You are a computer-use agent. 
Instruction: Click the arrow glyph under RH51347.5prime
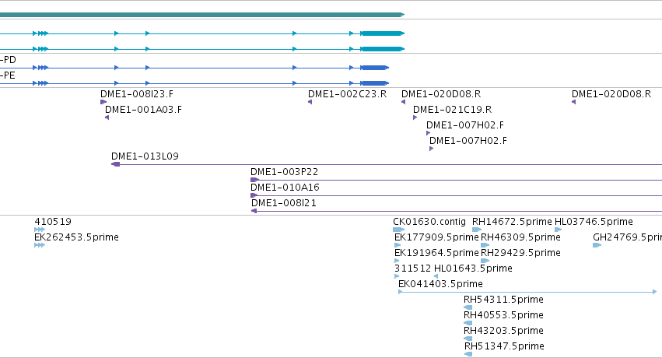(468, 354)
